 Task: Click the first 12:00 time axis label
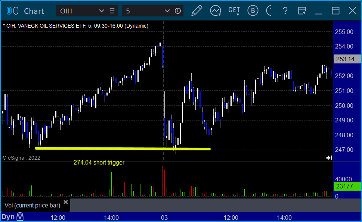point(58,218)
